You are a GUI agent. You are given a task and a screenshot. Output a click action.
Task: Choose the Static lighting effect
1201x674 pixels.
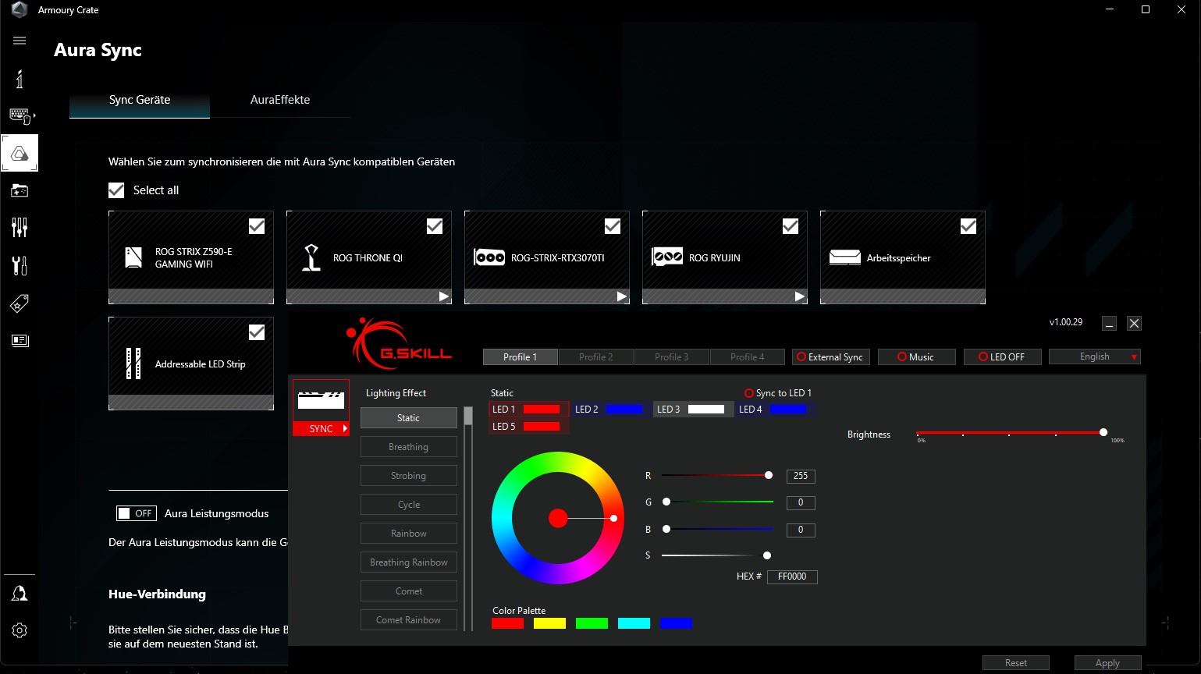[x=408, y=418]
